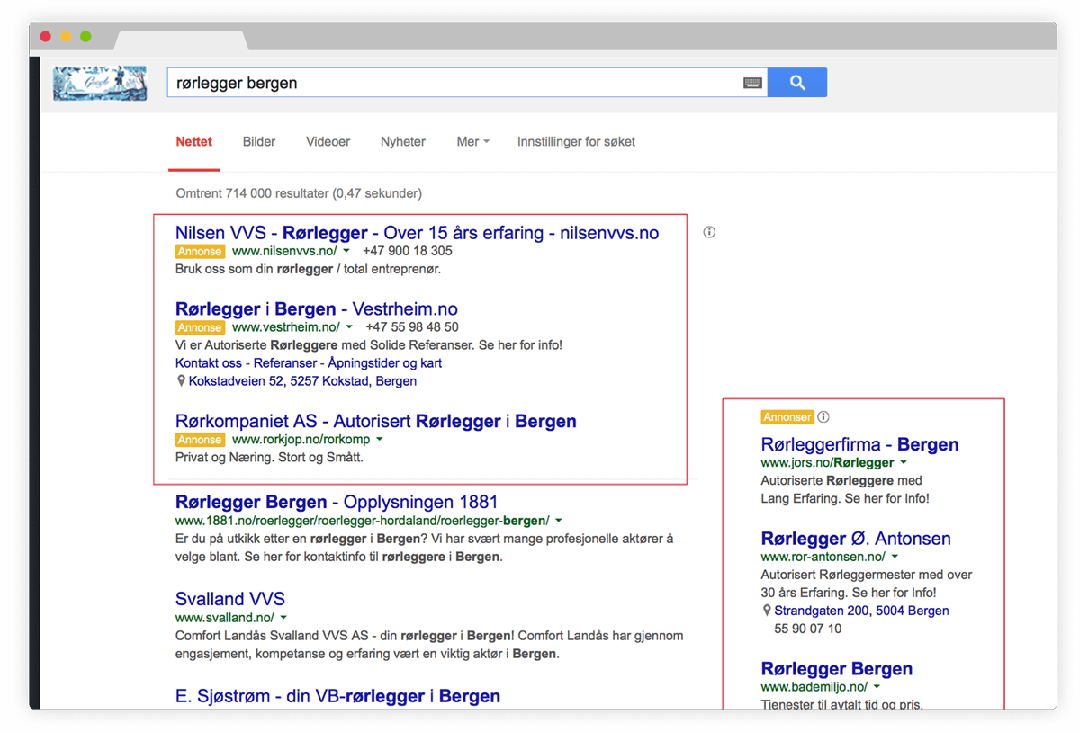Screen dimensions: 1080x732
Task: Open Rørlegger i Bergen - Vestrheim.no ad
Action: [317, 309]
